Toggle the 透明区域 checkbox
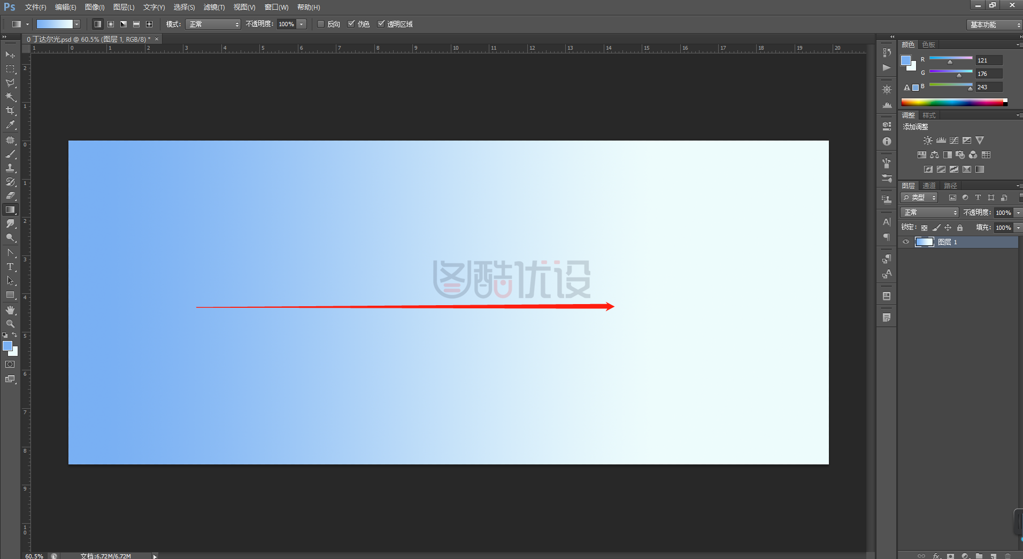1023x559 pixels. pos(381,24)
